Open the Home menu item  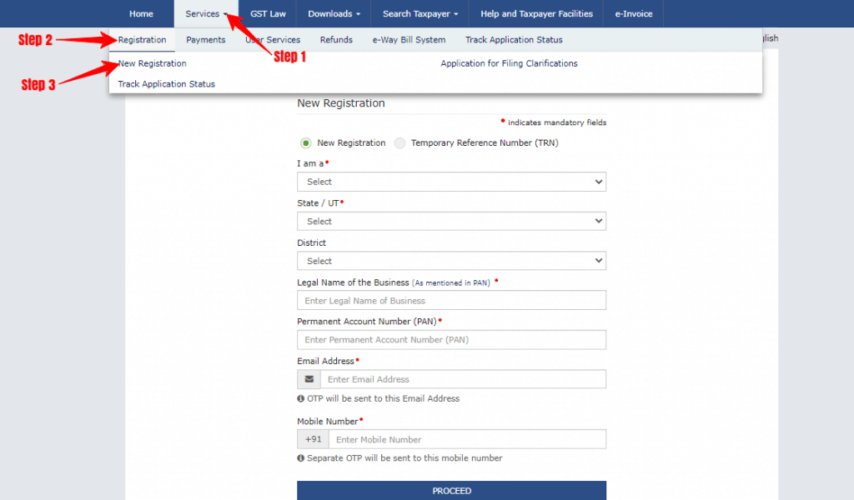coord(141,13)
